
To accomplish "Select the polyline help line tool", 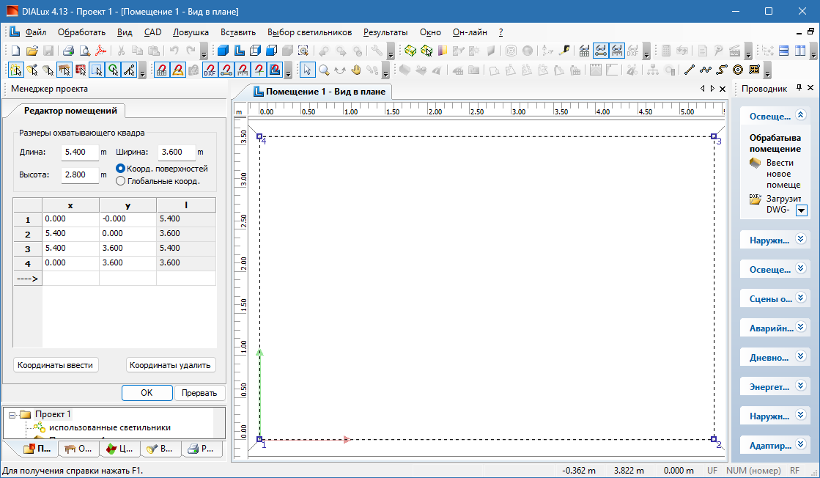I will [706, 70].
